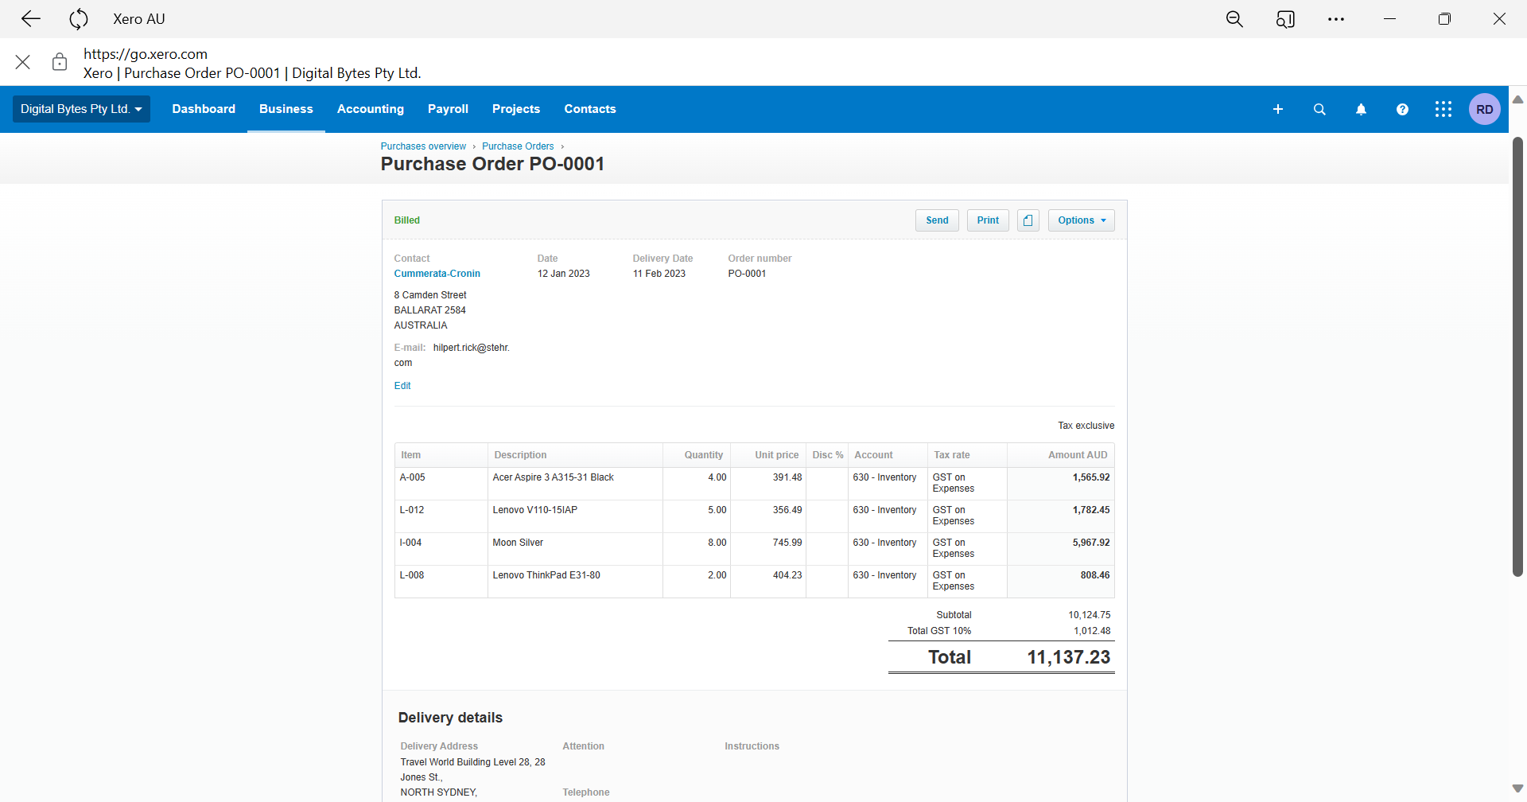
Task: Select item code I-004
Action: (x=410, y=543)
